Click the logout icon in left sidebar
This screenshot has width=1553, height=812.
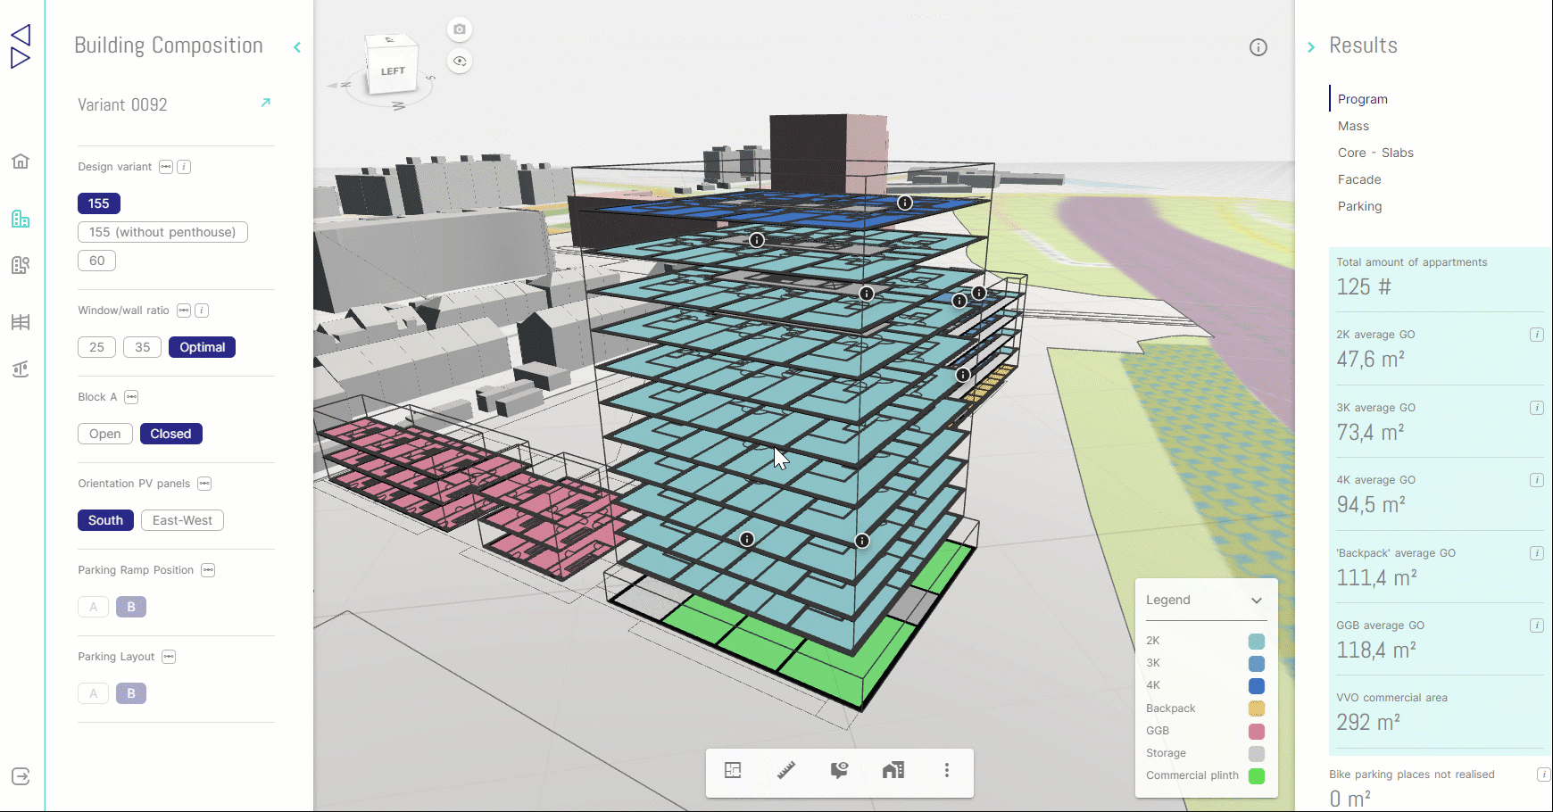pyautogui.click(x=21, y=776)
